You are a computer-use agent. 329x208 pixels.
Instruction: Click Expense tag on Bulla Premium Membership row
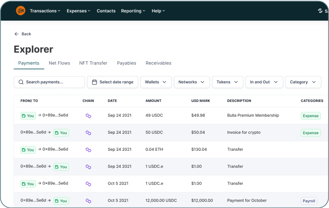(x=311, y=116)
